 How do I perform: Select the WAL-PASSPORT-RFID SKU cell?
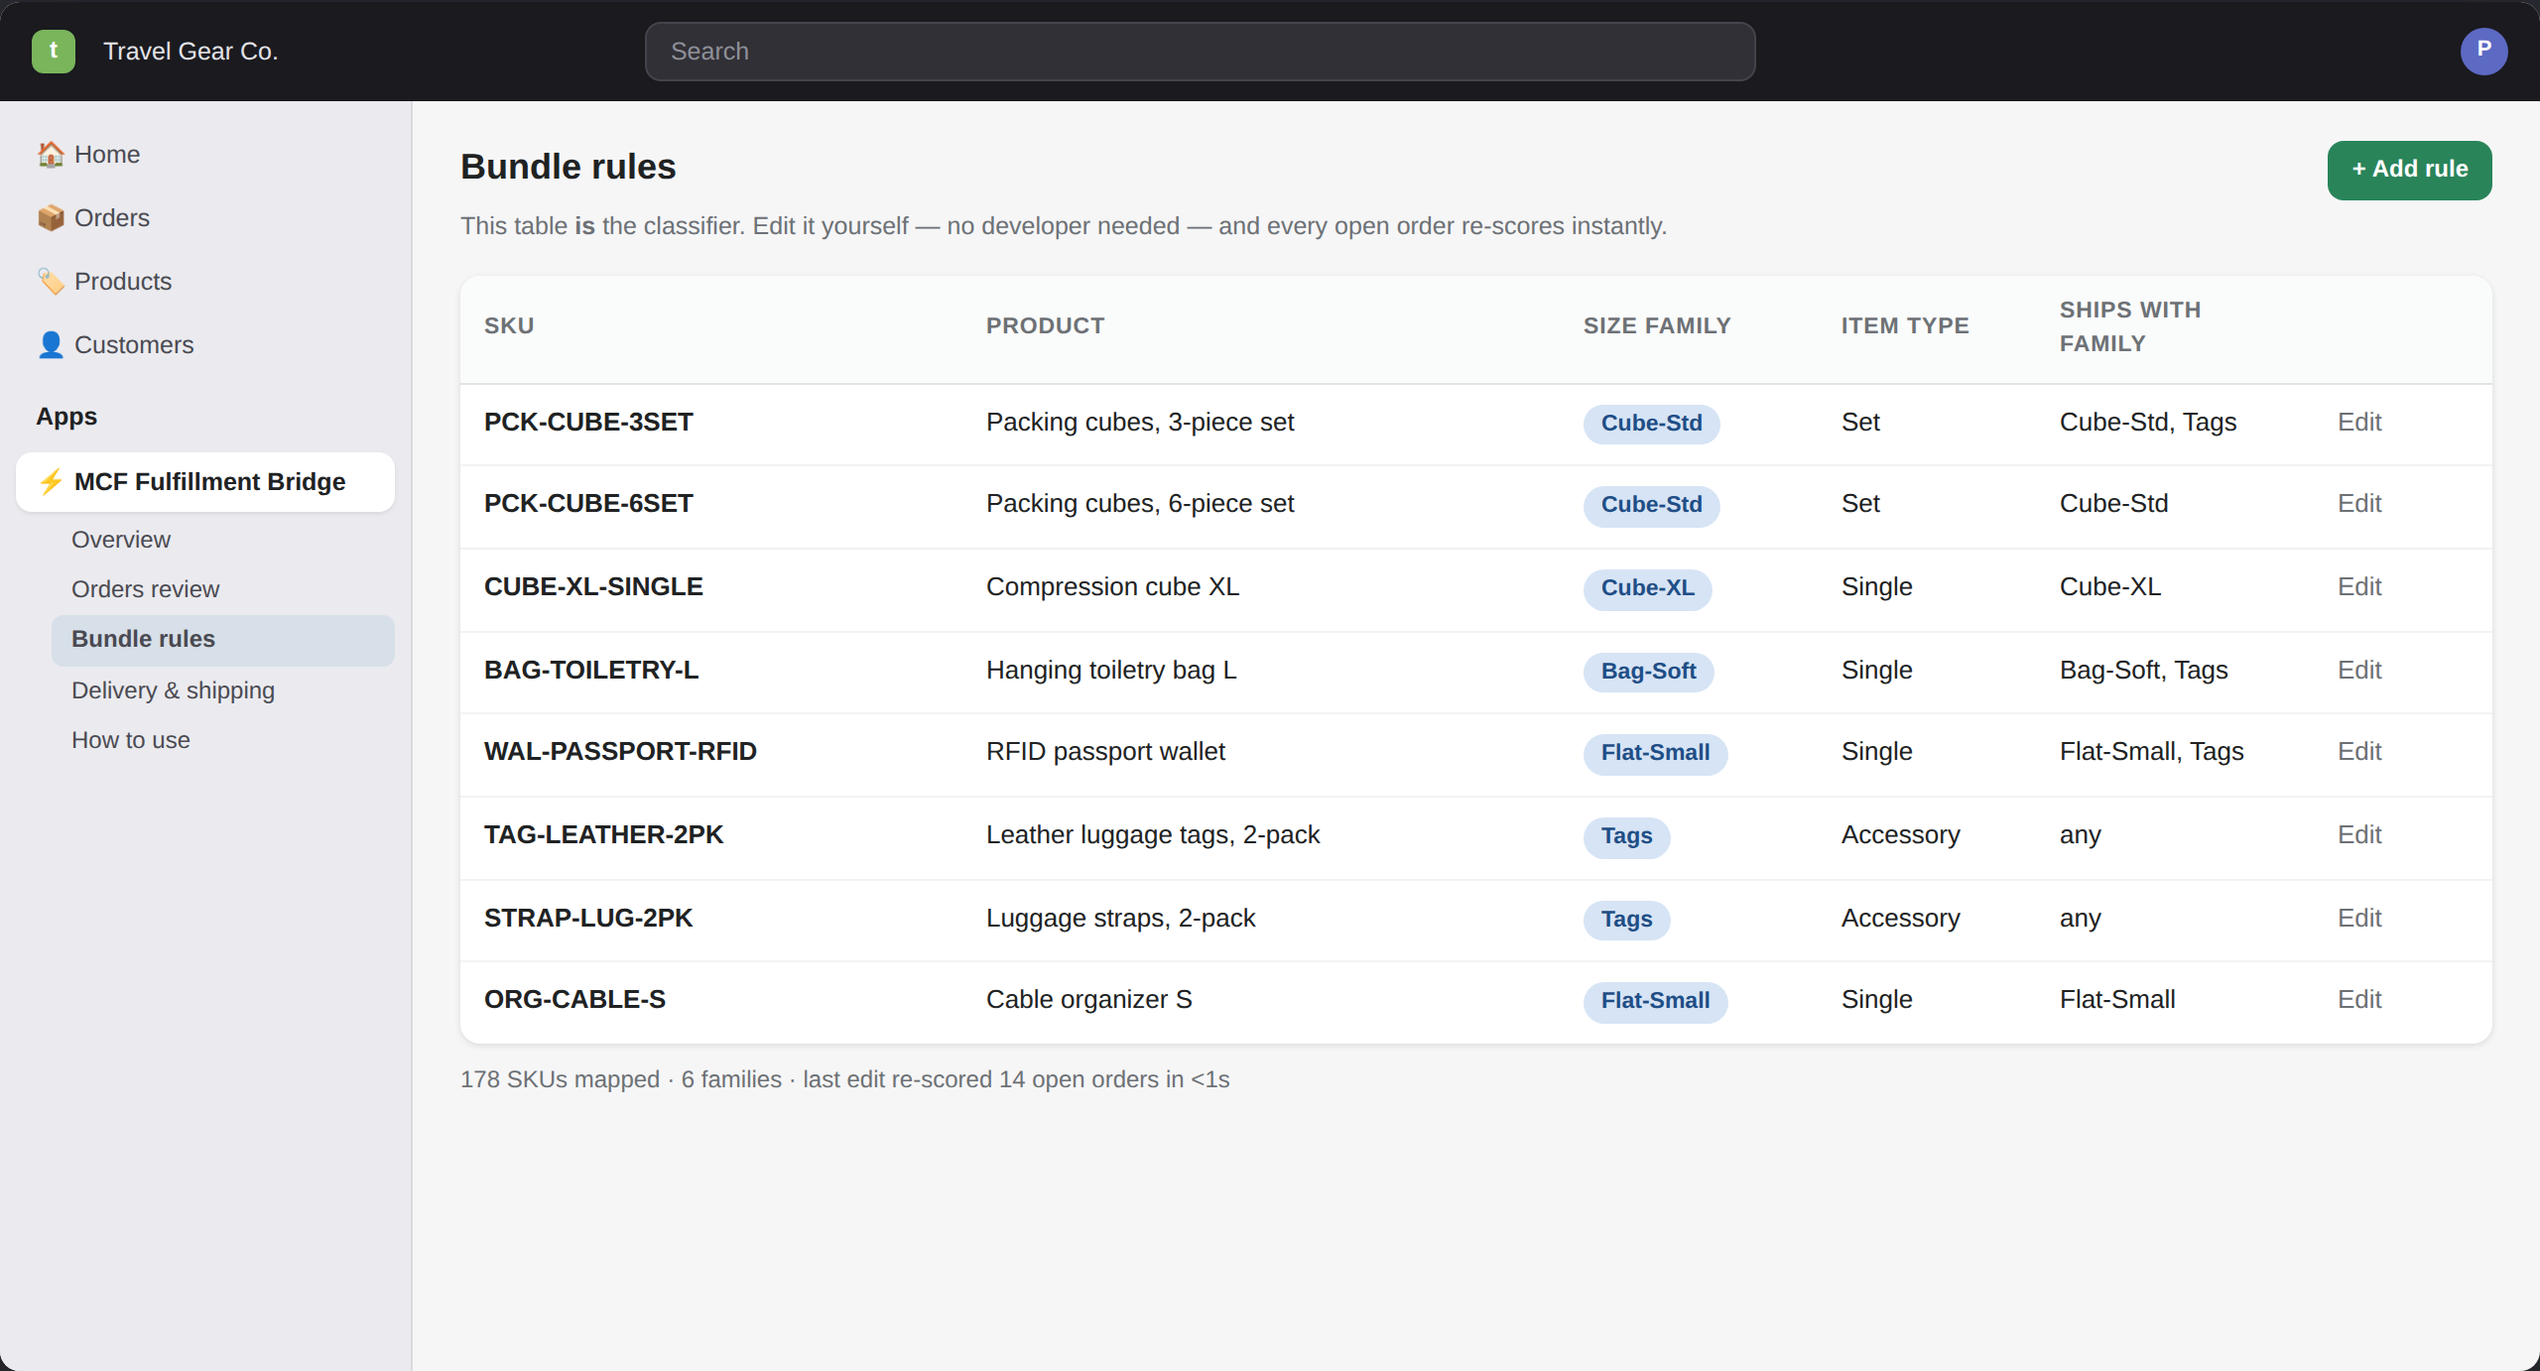[x=620, y=752]
